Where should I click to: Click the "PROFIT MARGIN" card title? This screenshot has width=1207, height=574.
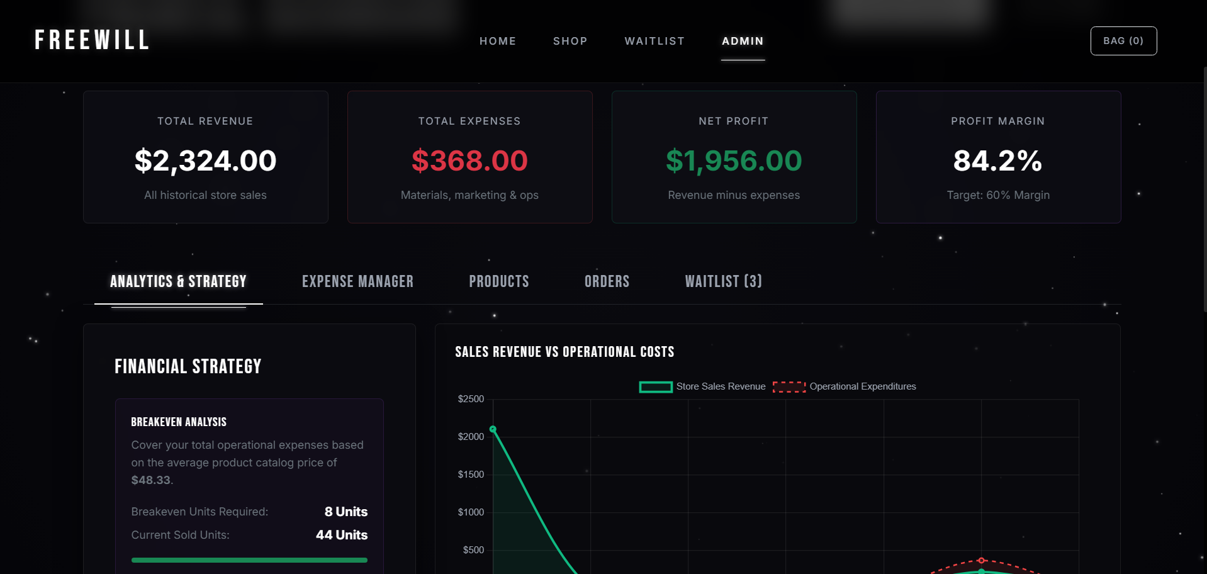998,121
